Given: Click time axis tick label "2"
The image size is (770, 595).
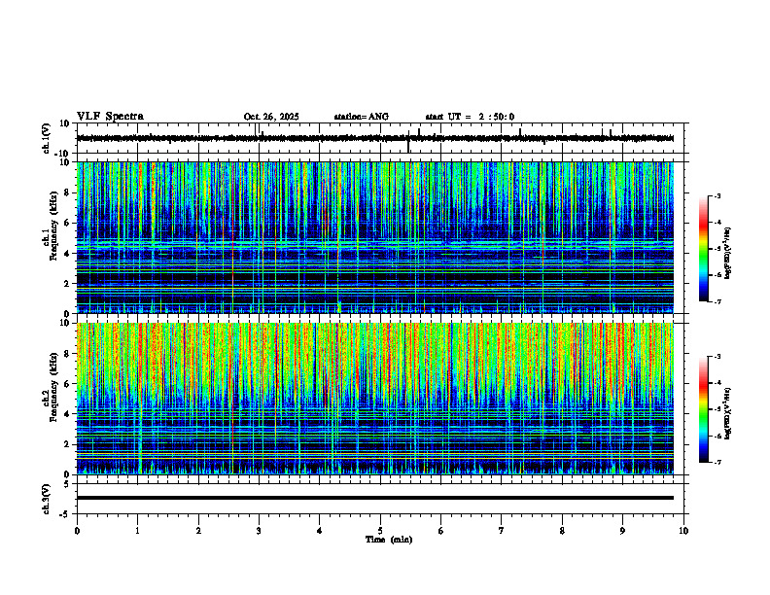Looking at the screenshot, I should click(198, 531).
